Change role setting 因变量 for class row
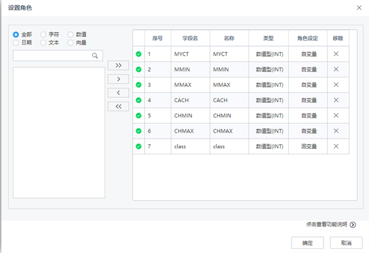369x253 pixels. (308, 146)
